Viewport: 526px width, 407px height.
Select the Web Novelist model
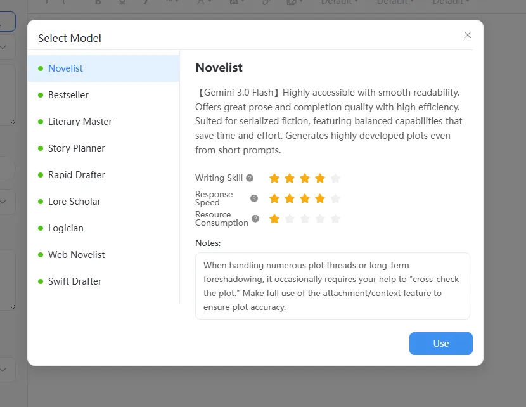click(x=104, y=255)
